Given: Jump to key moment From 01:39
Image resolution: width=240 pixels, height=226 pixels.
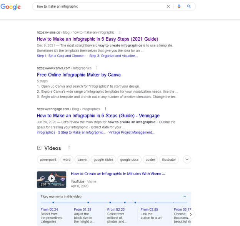Looking at the screenshot, I should coord(82,209).
